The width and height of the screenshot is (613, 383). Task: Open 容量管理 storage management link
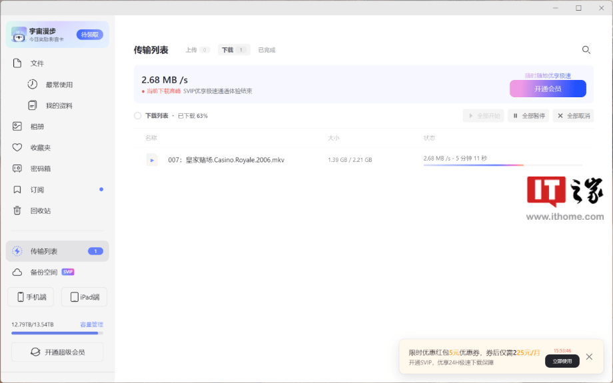click(x=91, y=324)
